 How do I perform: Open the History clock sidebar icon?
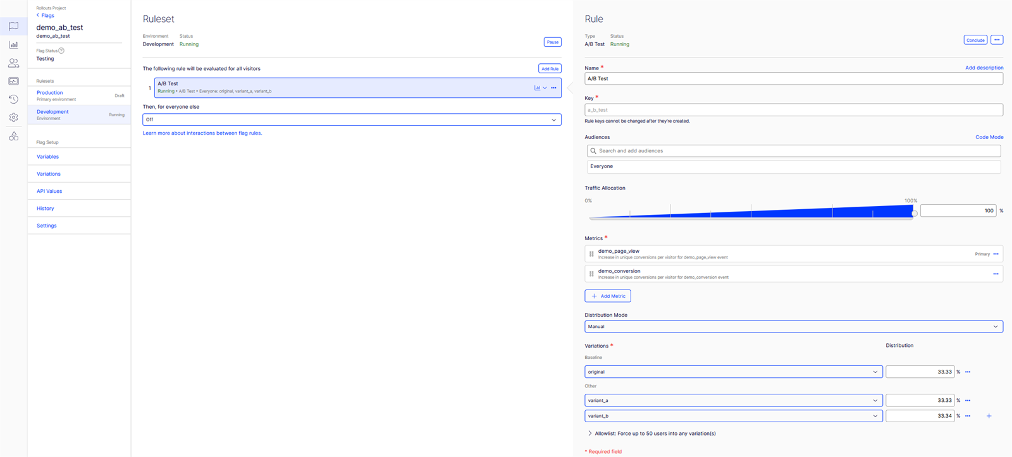coord(13,99)
